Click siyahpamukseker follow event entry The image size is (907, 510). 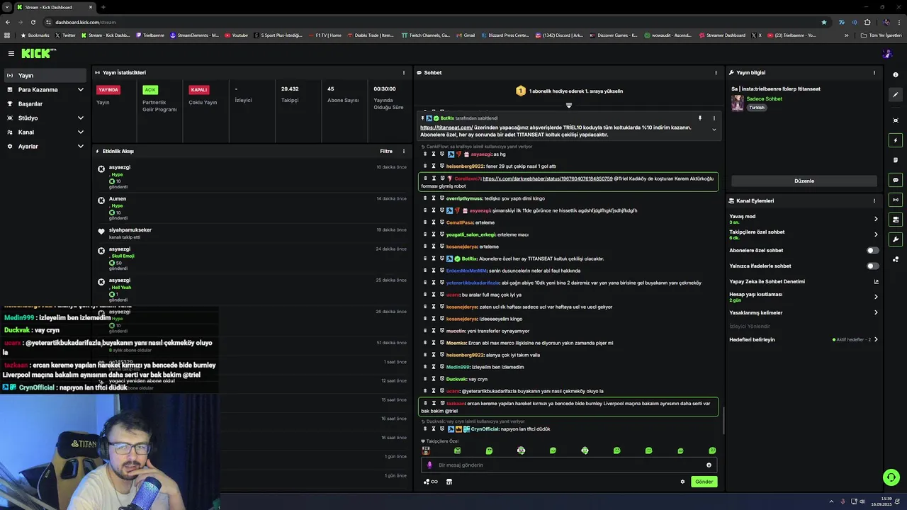pyautogui.click(x=254, y=234)
